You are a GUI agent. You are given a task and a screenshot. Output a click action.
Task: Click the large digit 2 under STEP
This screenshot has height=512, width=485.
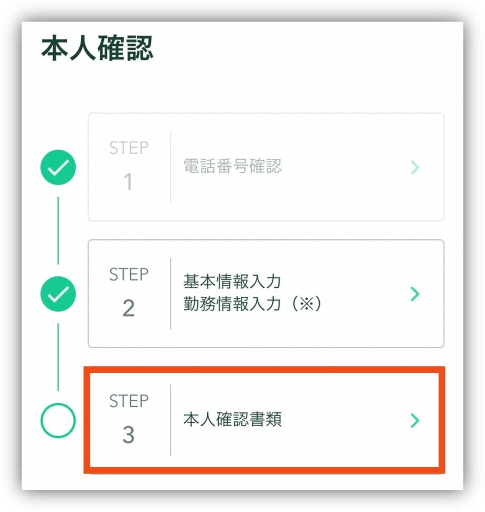[x=128, y=309]
